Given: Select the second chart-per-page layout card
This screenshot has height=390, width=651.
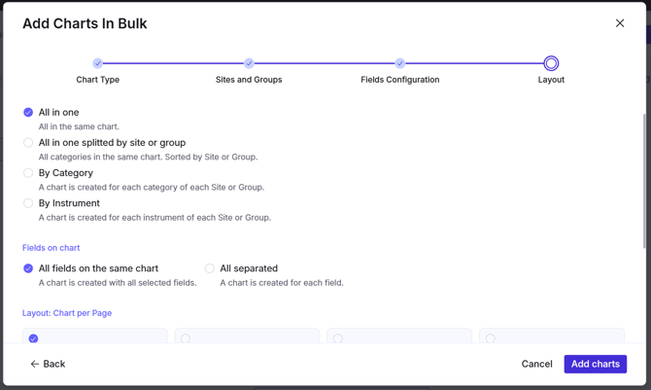Looking at the screenshot, I should pos(247,336).
